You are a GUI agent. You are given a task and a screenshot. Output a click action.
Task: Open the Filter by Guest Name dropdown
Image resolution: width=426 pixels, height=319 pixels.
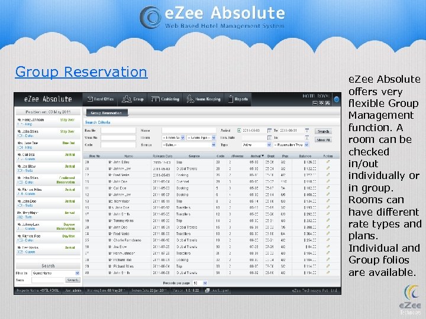click(56, 273)
